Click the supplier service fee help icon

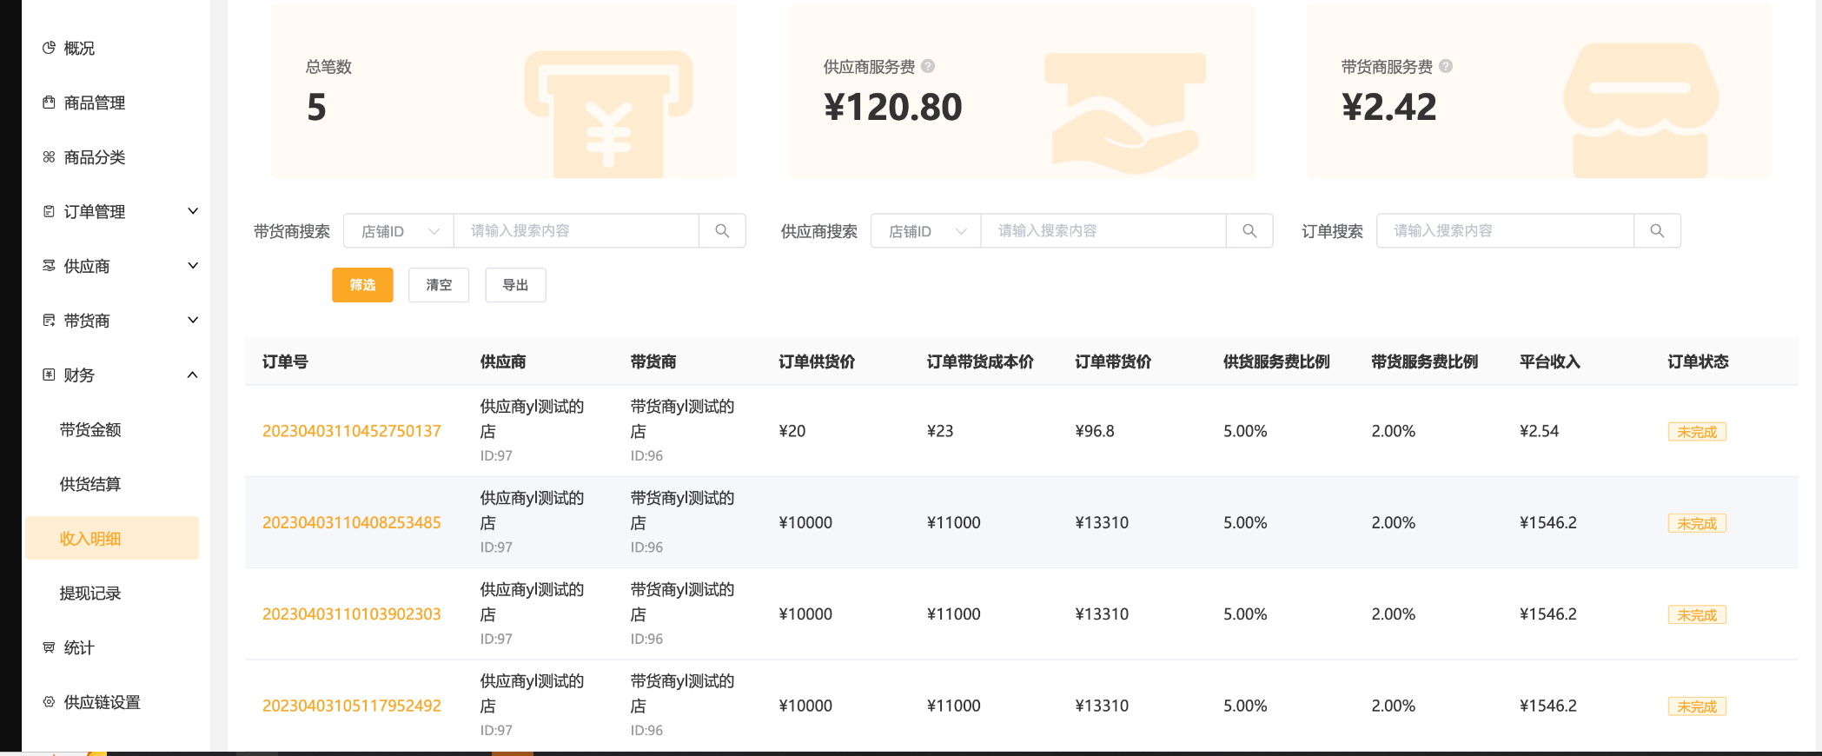(x=928, y=66)
